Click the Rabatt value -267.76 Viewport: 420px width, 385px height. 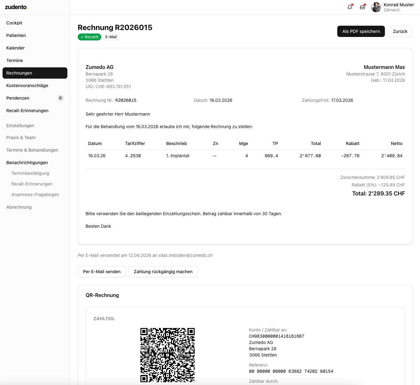pos(350,156)
